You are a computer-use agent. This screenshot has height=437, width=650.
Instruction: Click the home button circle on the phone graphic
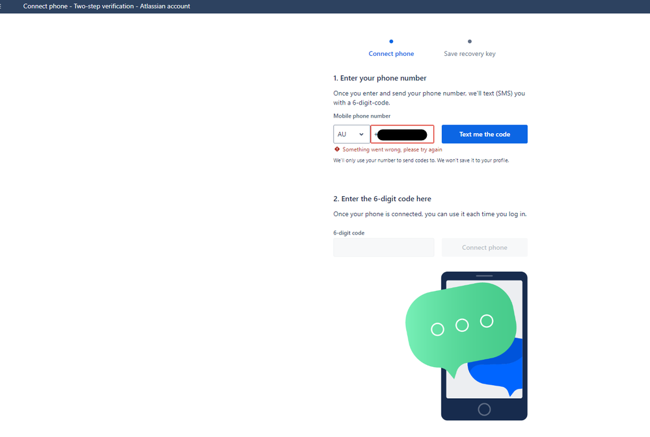tap(483, 409)
